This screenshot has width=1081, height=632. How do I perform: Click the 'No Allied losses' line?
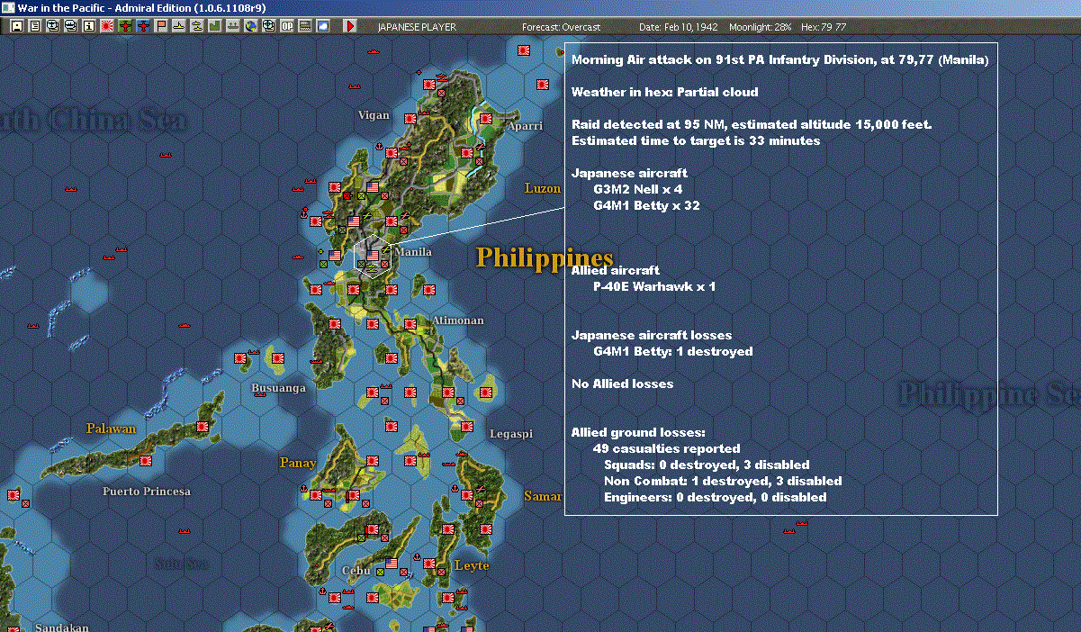(623, 384)
